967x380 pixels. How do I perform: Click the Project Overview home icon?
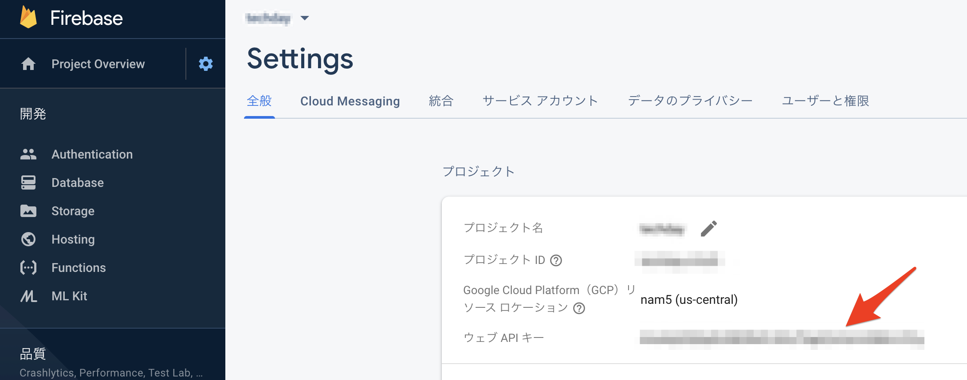click(x=28, y=63)
